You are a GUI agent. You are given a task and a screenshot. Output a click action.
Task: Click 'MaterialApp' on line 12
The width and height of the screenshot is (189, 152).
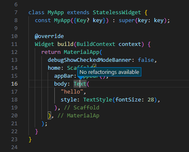click(x=82, y=52)
